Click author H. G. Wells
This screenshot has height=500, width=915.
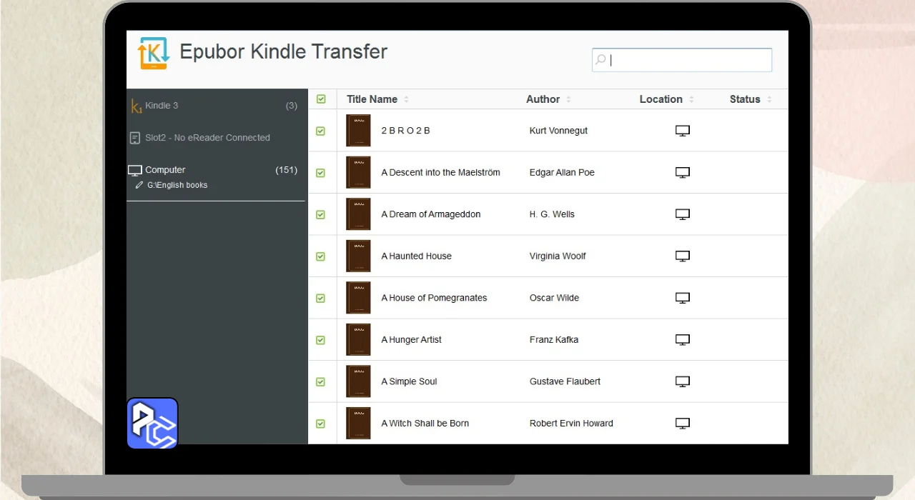coord(552,214)
